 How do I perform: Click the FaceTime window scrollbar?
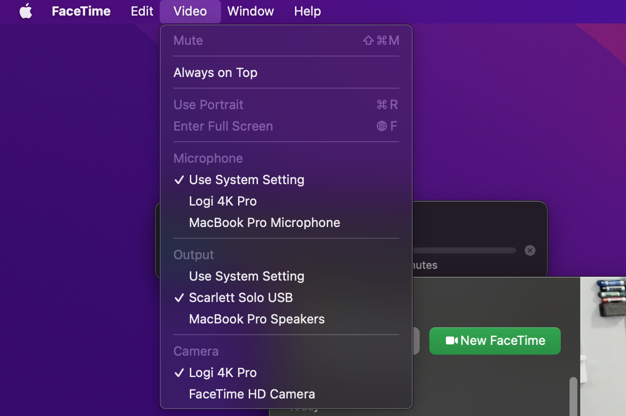click(x=573, y=396)
